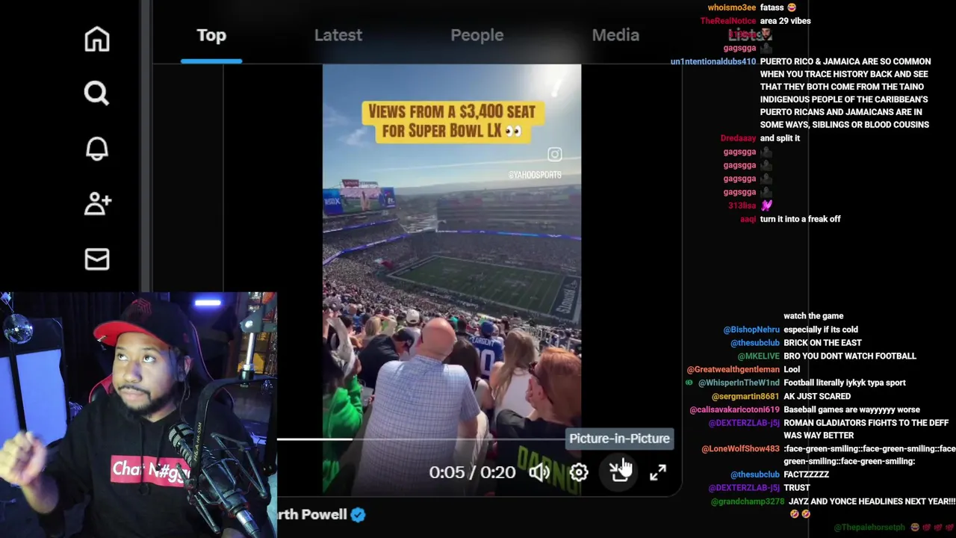Open the Powell author profile link

coord(312,514)
